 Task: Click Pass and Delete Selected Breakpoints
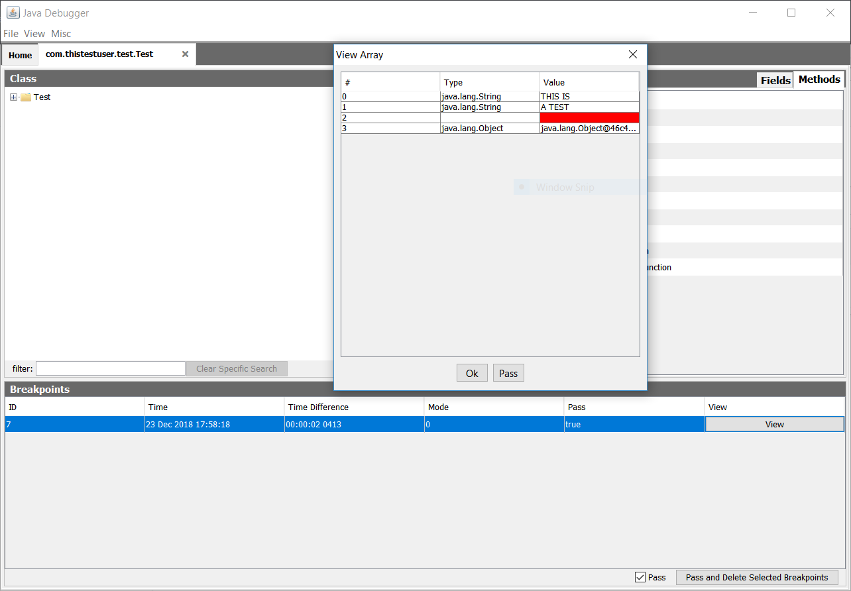coord(757,578)
